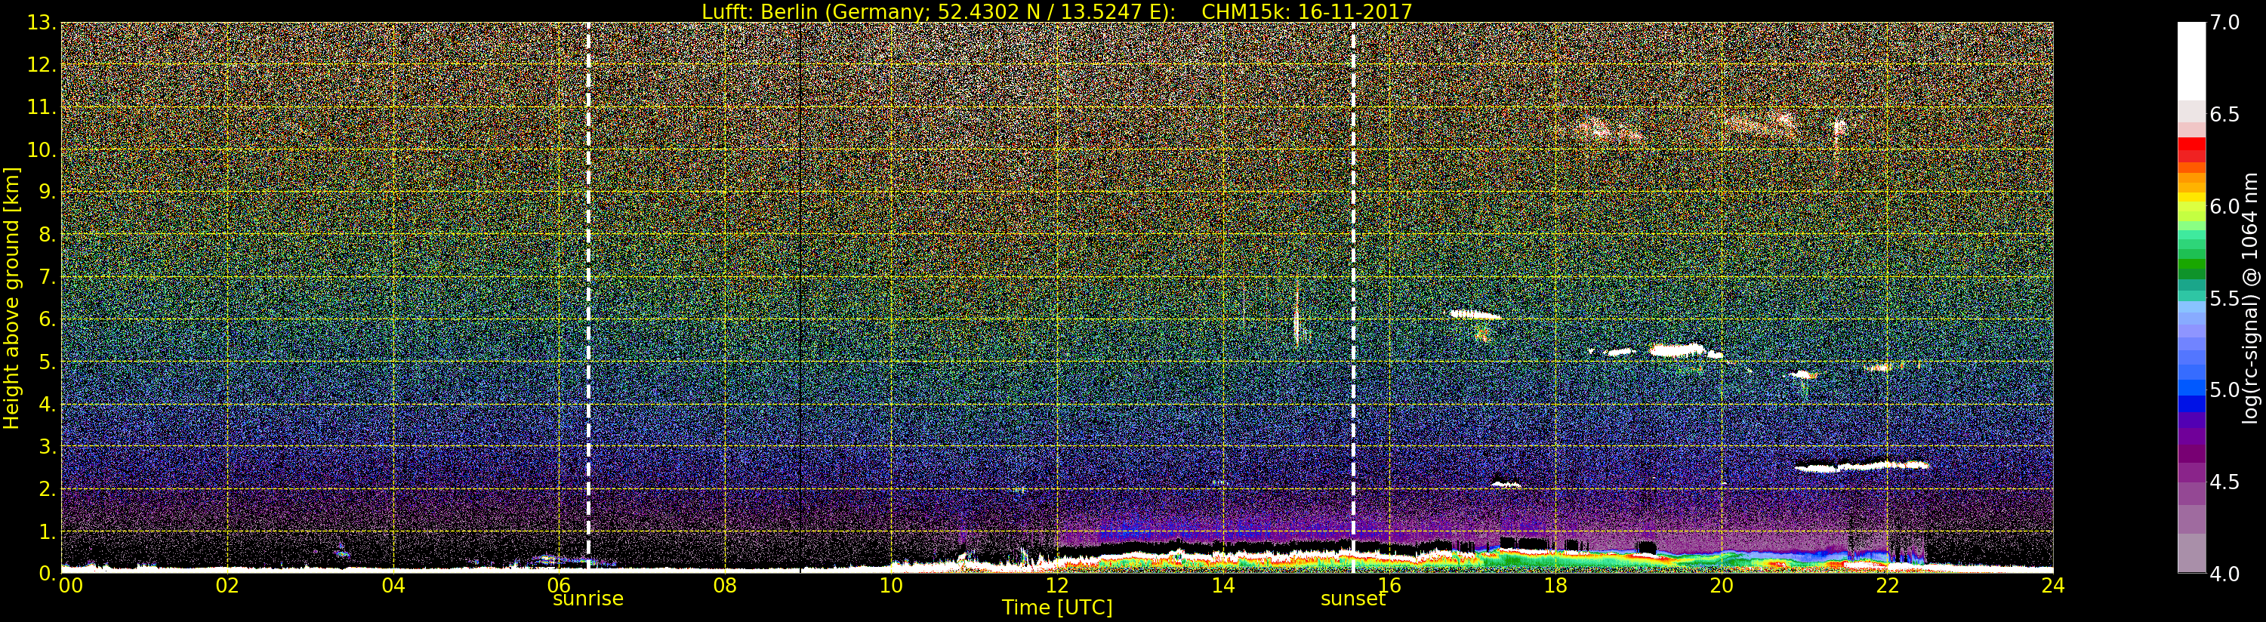Viewport: 2266px width, 622px height.
Task: Click height axis tick '3.'
Action: [47, 447]
